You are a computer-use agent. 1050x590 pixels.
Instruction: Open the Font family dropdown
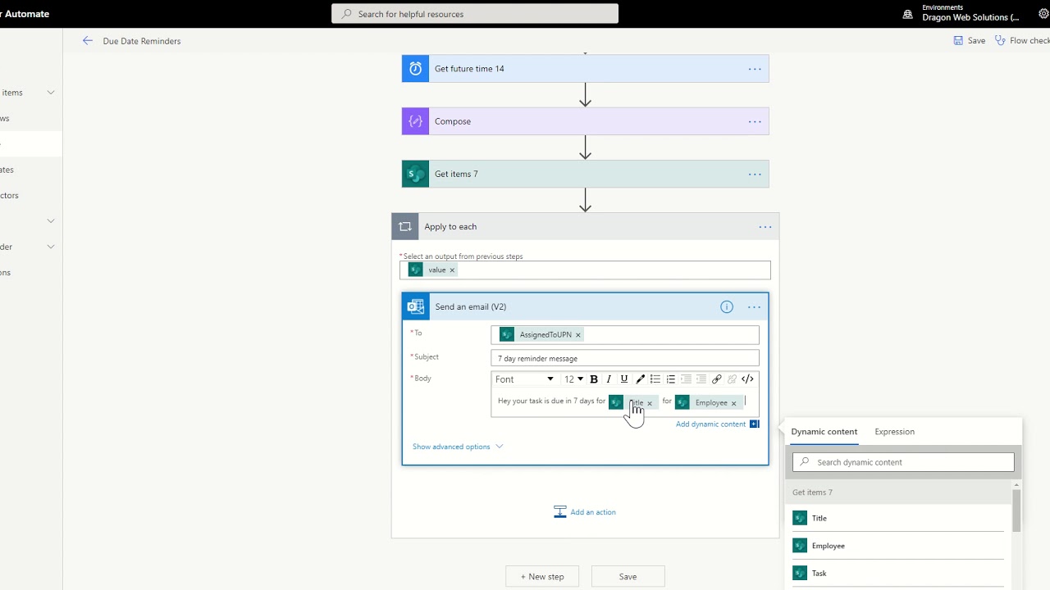tap(524, 379)
